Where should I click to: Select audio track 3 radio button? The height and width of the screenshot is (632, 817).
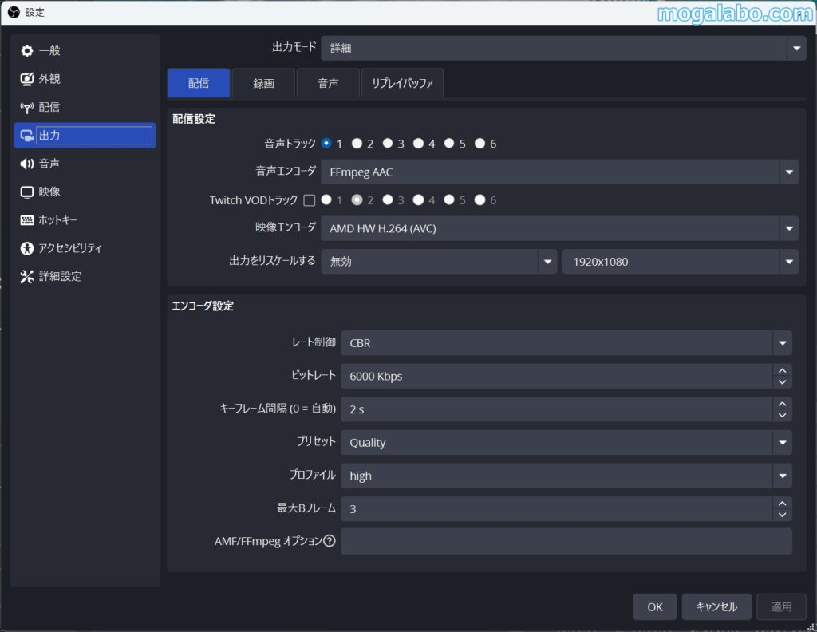[x=388, y=144]
